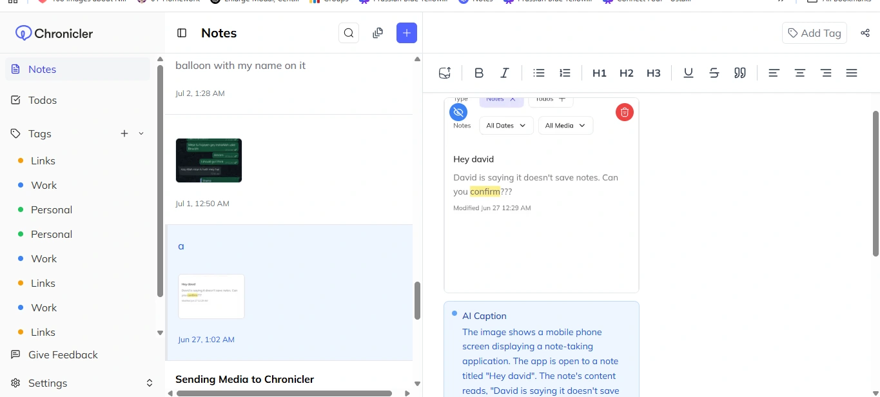Insert AI image from editor toolbar
This screenshot has width=880, height=397.
pyautogui.click(x=445, y=73)
